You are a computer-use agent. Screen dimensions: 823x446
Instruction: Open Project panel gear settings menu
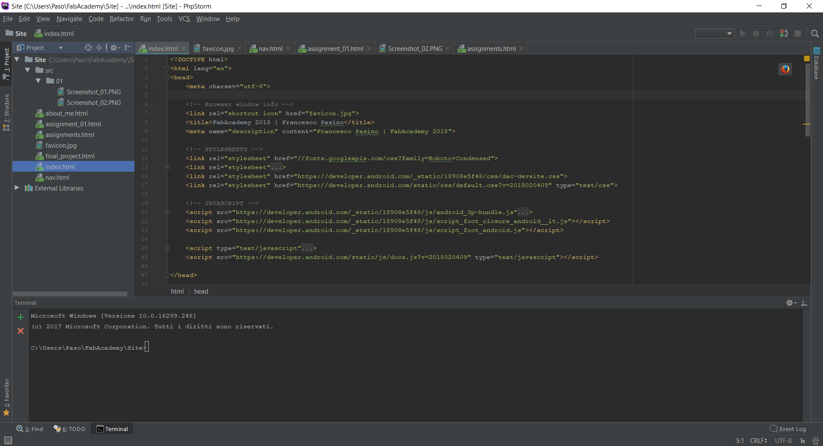114,48
